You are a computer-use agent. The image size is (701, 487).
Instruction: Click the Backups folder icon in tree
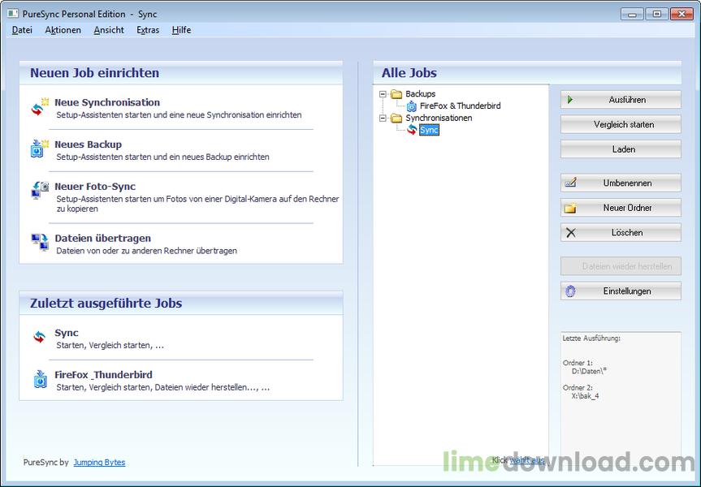396,94
